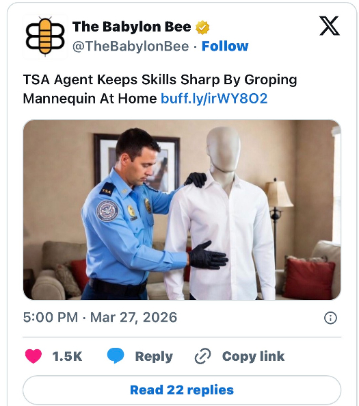Click the Read 22 replies button
Image resolution: width=359 pixels, height=406 pixels.
(182, 390)
